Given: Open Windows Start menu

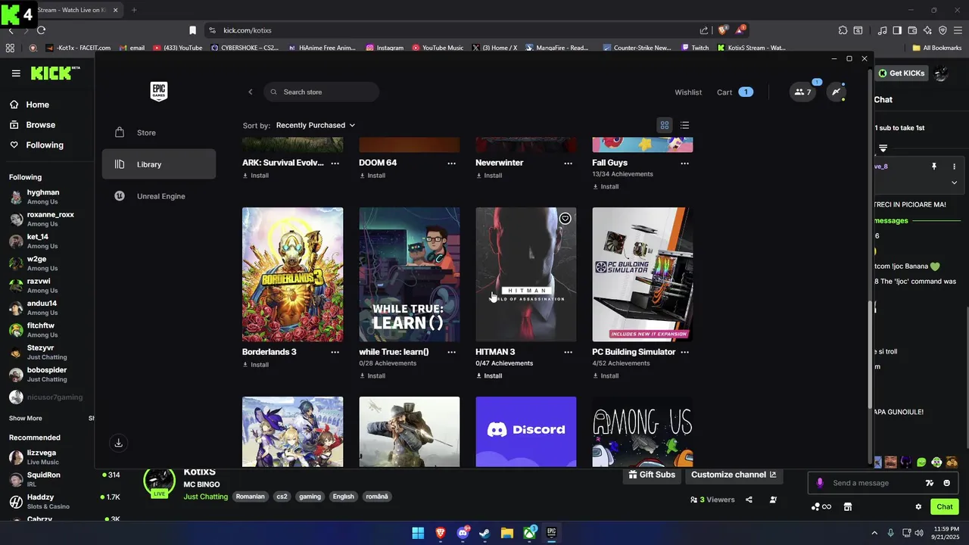Looking at the screenshot, I should coord(418,533).
